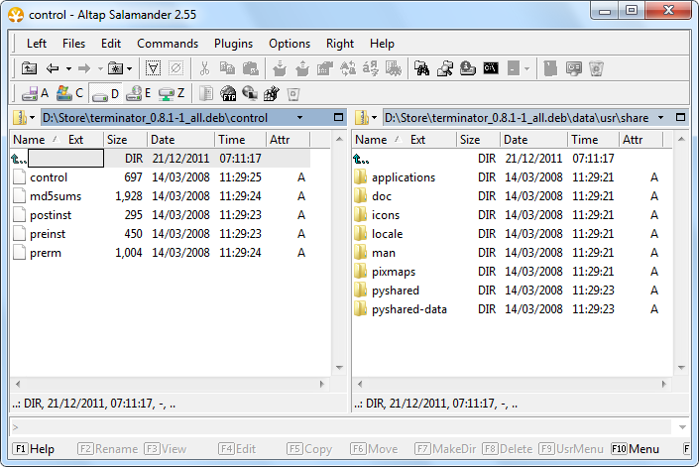Maximize the right panel
Viewport: 699px width, 467px height.
coord(680,117)
